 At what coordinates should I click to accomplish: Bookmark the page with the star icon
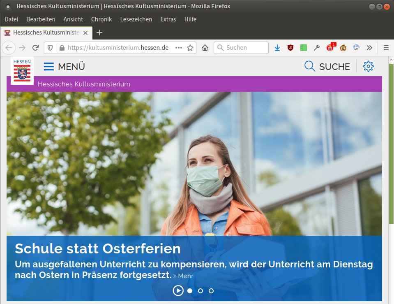click(x=190, y=48)
